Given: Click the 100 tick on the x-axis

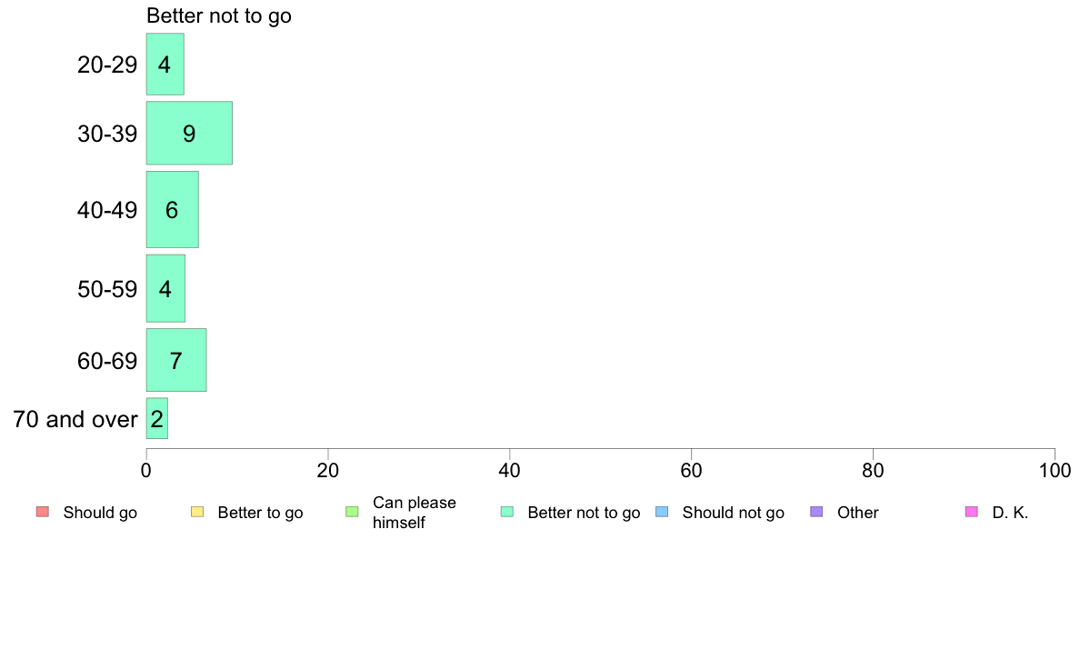Looking at the screenshot, I should click(x=1055, y=471).
